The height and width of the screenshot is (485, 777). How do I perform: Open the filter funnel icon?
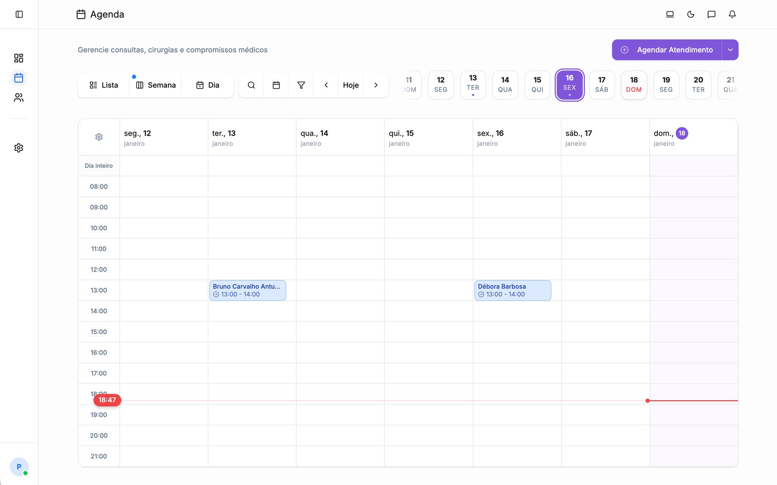pyautogui.click(x=301, y=85)
